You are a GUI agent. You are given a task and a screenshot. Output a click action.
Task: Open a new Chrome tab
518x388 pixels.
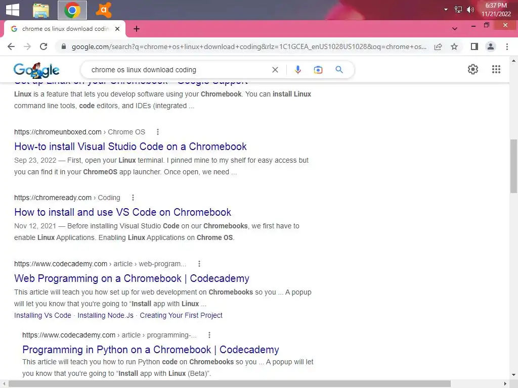pos(137,29)
